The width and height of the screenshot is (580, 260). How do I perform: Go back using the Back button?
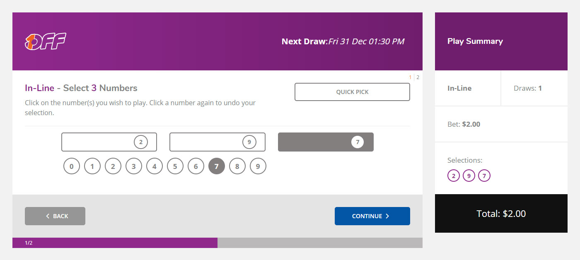point(55,216)
